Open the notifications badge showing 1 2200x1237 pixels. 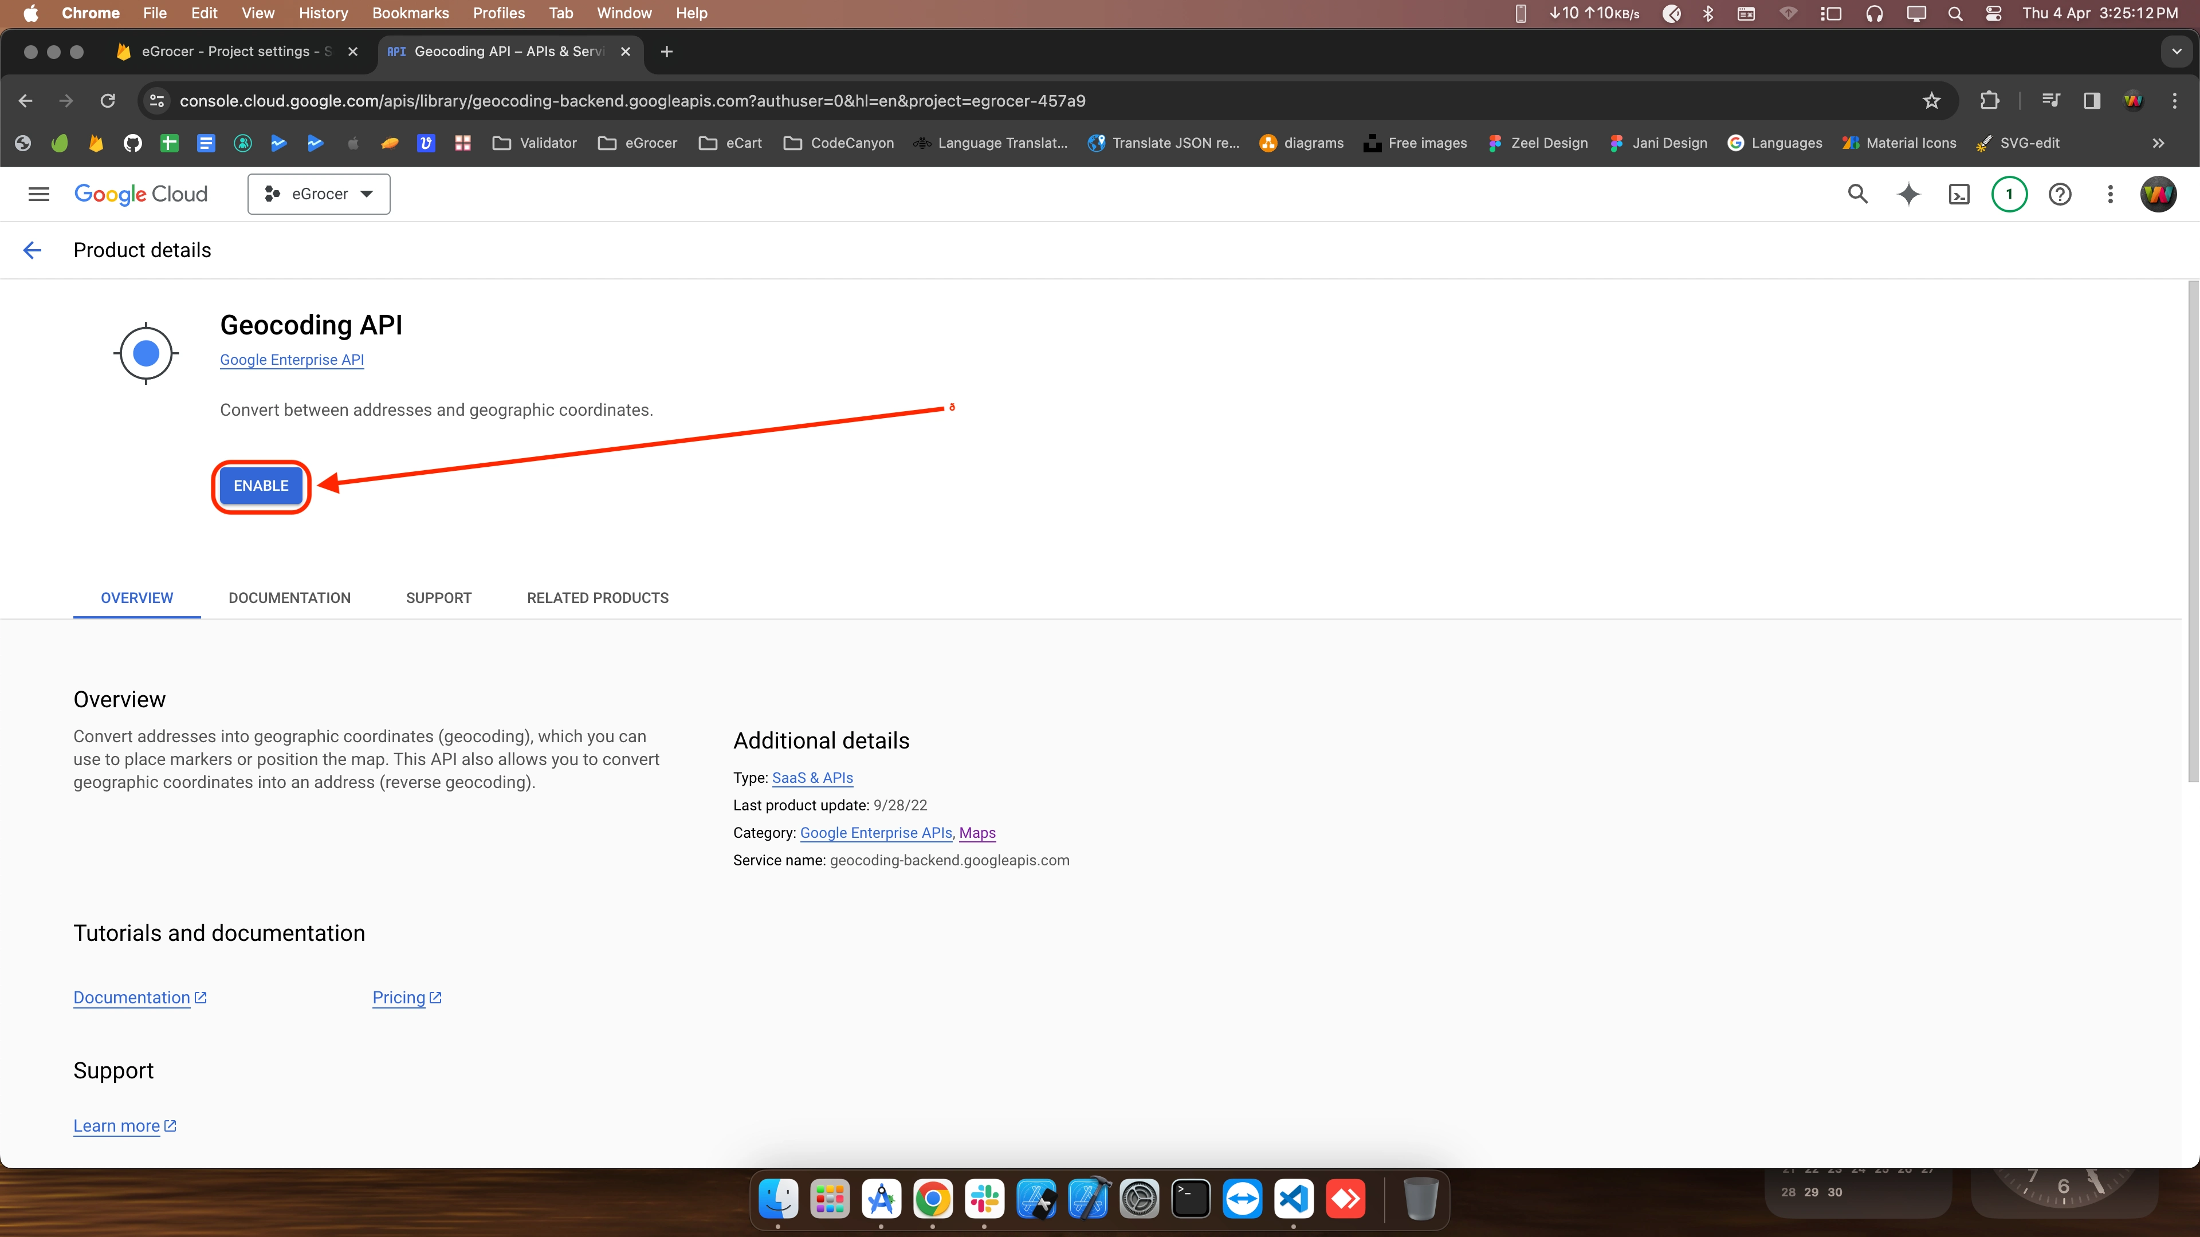[x=2010, y=195]
